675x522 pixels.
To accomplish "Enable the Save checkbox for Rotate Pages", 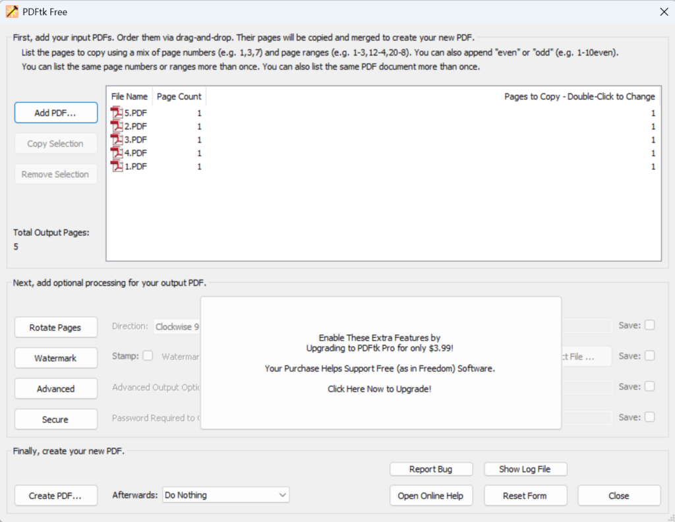I will coord(650,325).
